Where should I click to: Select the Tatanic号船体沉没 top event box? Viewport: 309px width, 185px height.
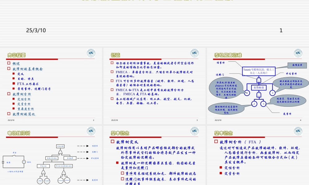pos(259,71)
